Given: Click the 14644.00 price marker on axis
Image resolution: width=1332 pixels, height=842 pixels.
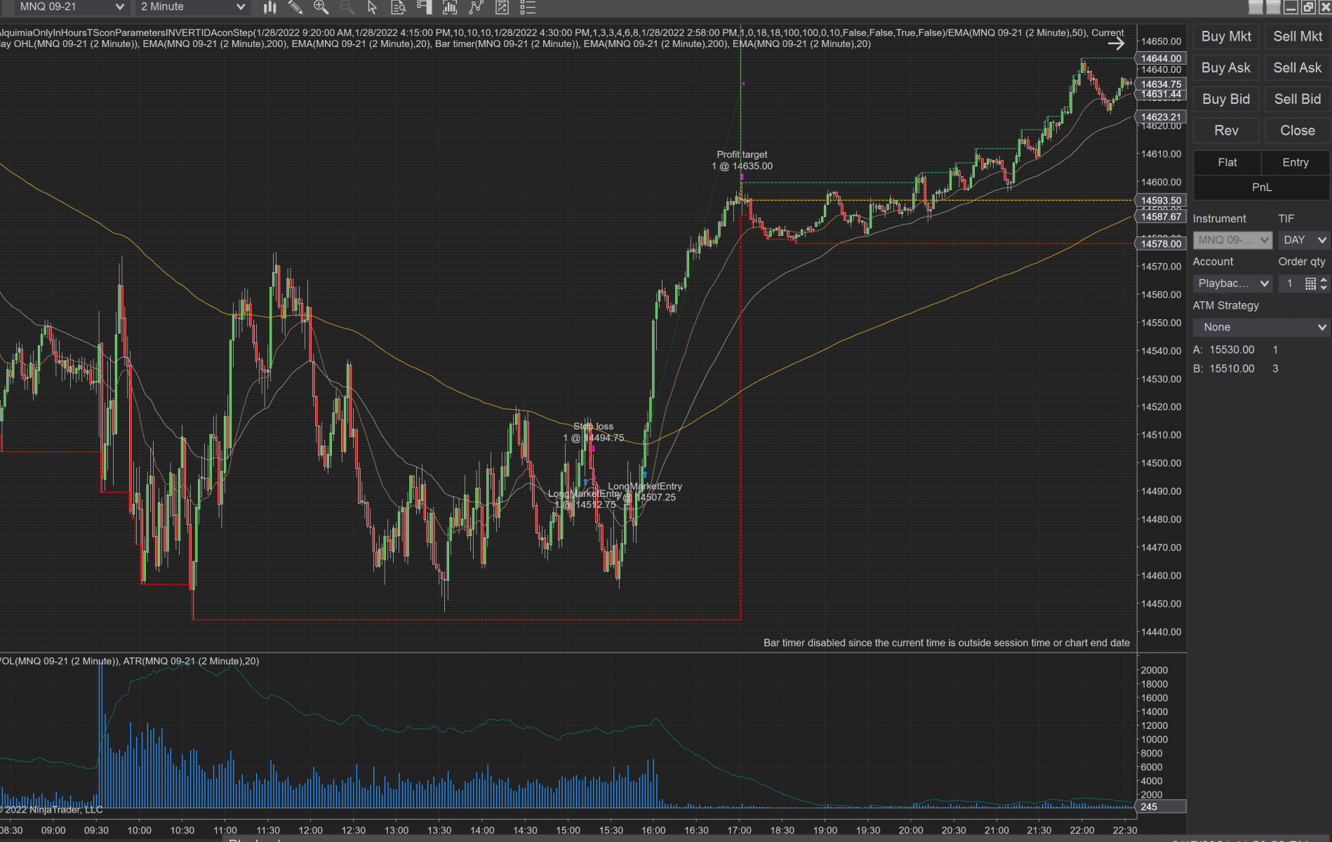Looking at the screenshot, I should tap(1161, 58).
